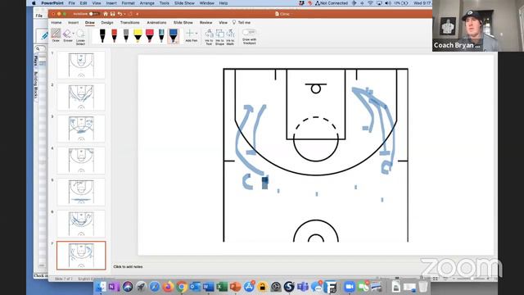Viewport: 524px width, 295px height.
Task: Open Word from the dock
Action: coord(208,287)
